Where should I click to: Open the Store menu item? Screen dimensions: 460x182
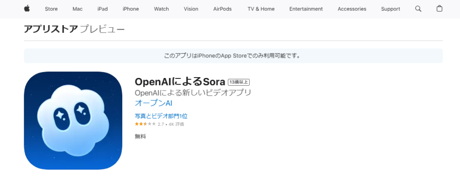coord(51,9)
